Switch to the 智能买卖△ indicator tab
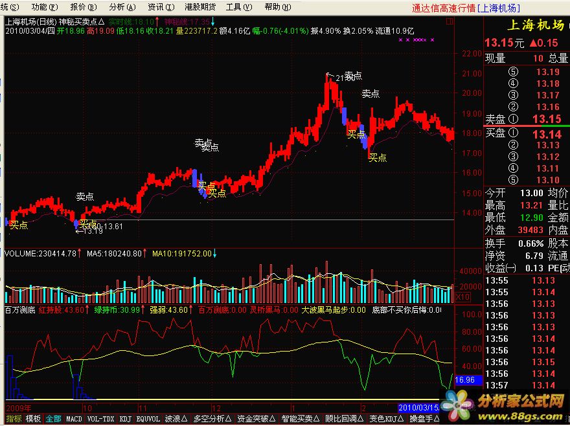Viewport: 570px width, 426px height. coord(301,419)
